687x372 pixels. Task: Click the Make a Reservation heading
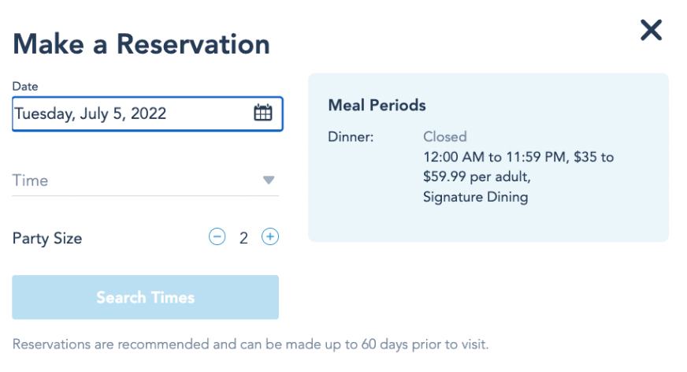coord(142,43)
